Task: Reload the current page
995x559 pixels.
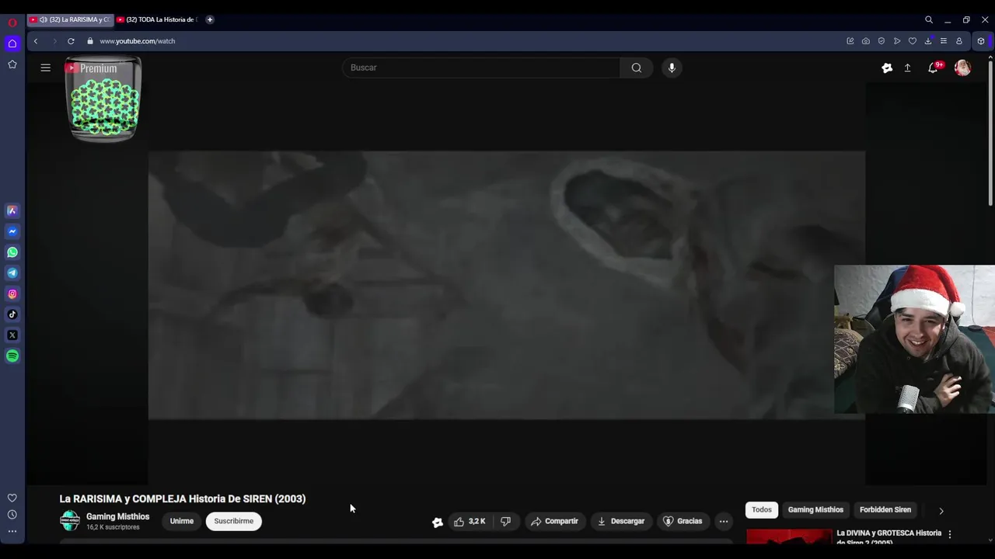Action: pos(71,41)
